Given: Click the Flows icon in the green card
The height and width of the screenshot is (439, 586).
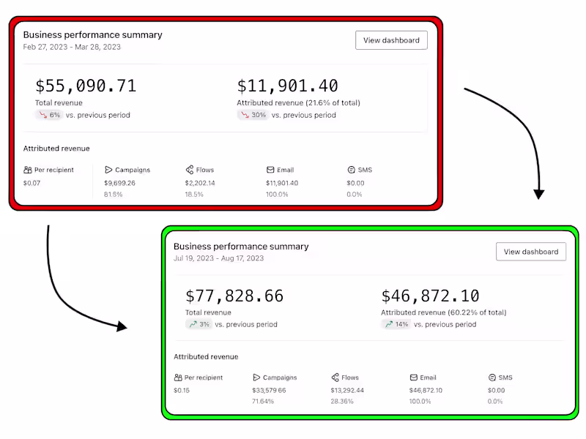Looking at the screenshot, I should click(335, 378).
